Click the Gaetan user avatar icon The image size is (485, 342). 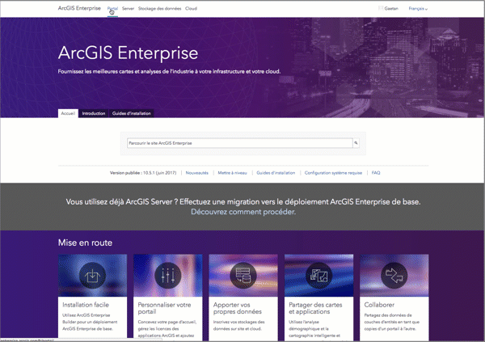[381, 8]
